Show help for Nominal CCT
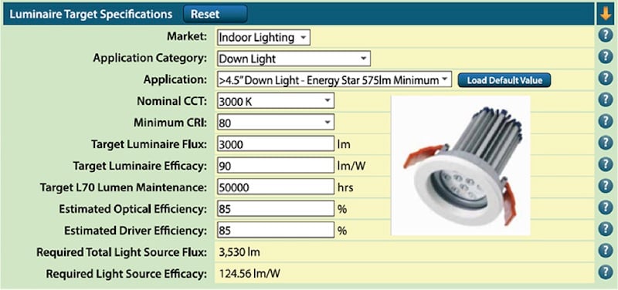618x290 pixels. (606, 100)
